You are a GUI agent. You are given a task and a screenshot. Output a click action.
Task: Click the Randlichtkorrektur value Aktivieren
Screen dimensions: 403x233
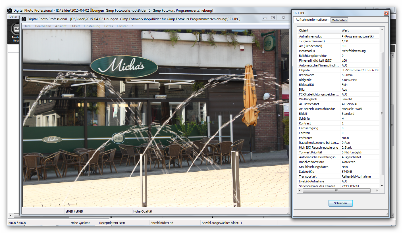coord(348,162)
